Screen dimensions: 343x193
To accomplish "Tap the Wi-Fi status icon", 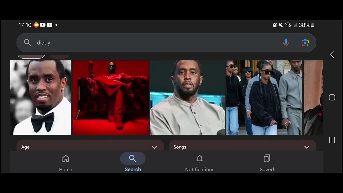I will point(288,25).
